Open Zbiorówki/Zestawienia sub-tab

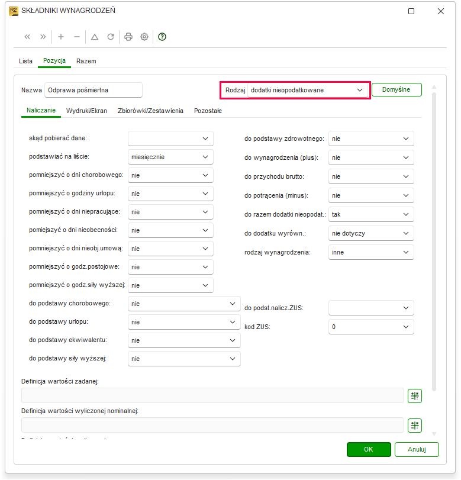point(150,111)
